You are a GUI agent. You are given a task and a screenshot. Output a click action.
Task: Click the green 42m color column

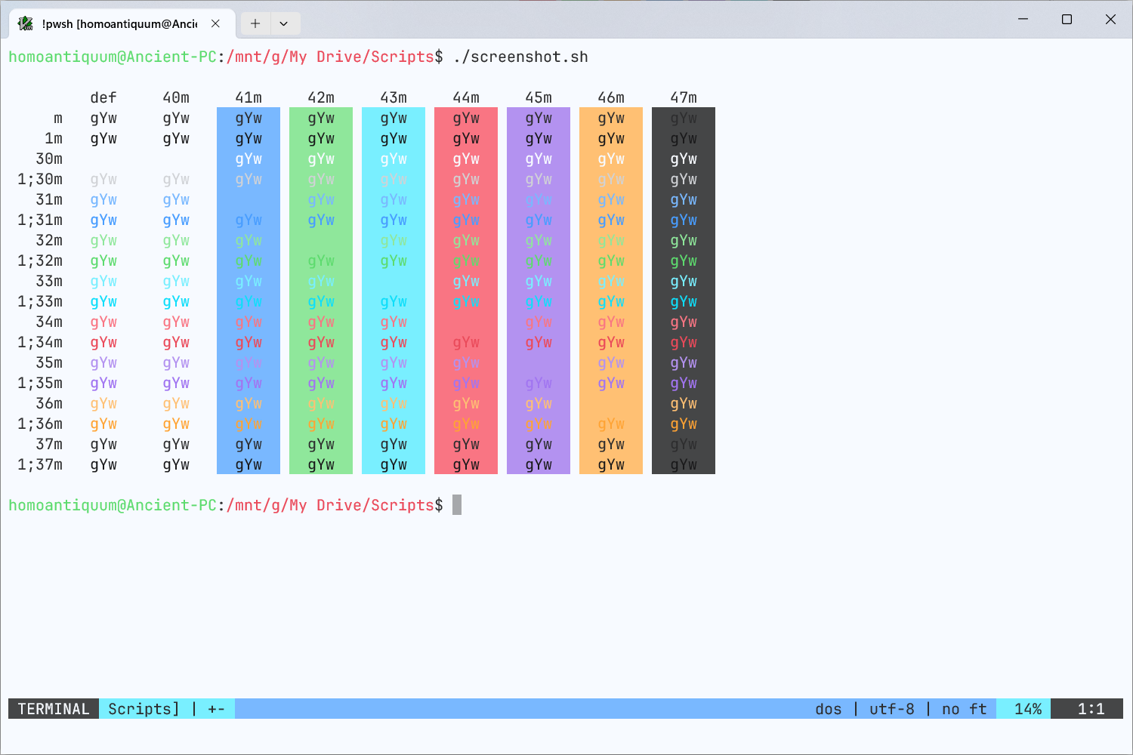click(321, 291)
